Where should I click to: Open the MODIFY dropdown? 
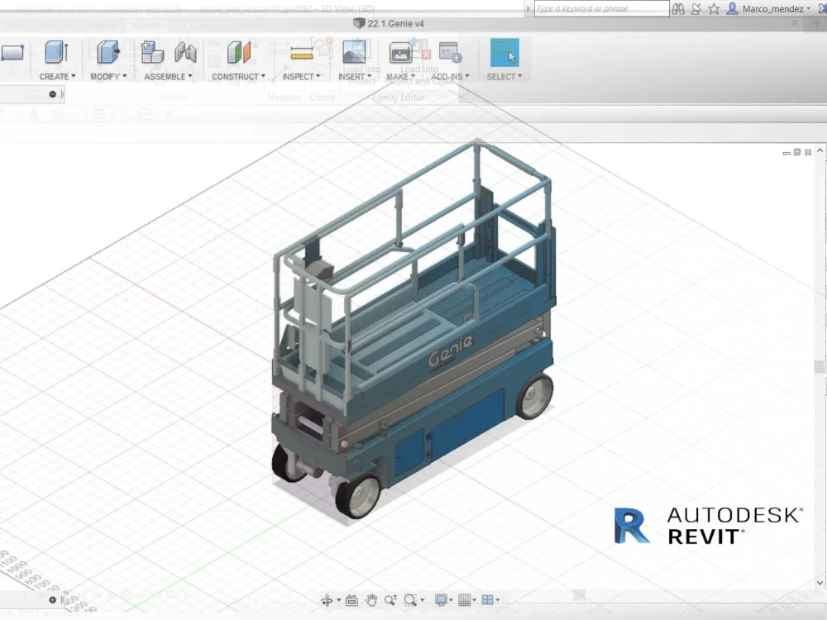pos(108,76)
